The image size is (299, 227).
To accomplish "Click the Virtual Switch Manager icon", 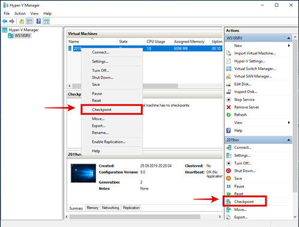I will point(229,68).
